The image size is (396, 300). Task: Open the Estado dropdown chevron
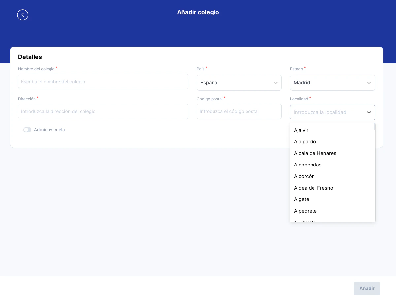coord(369,83)
